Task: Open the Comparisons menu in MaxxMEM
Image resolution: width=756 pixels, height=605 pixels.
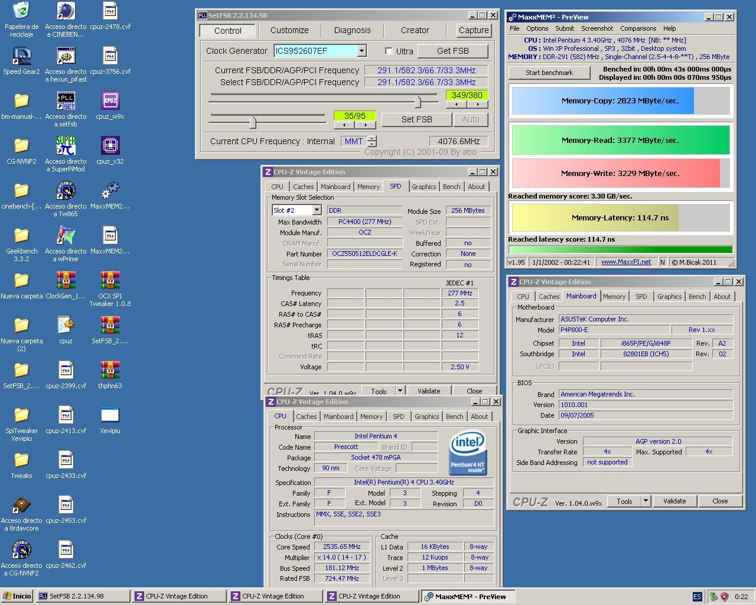Action: (x=638, y=28)
